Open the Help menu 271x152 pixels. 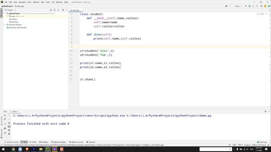pyautogui.click(x=66, y=2)
